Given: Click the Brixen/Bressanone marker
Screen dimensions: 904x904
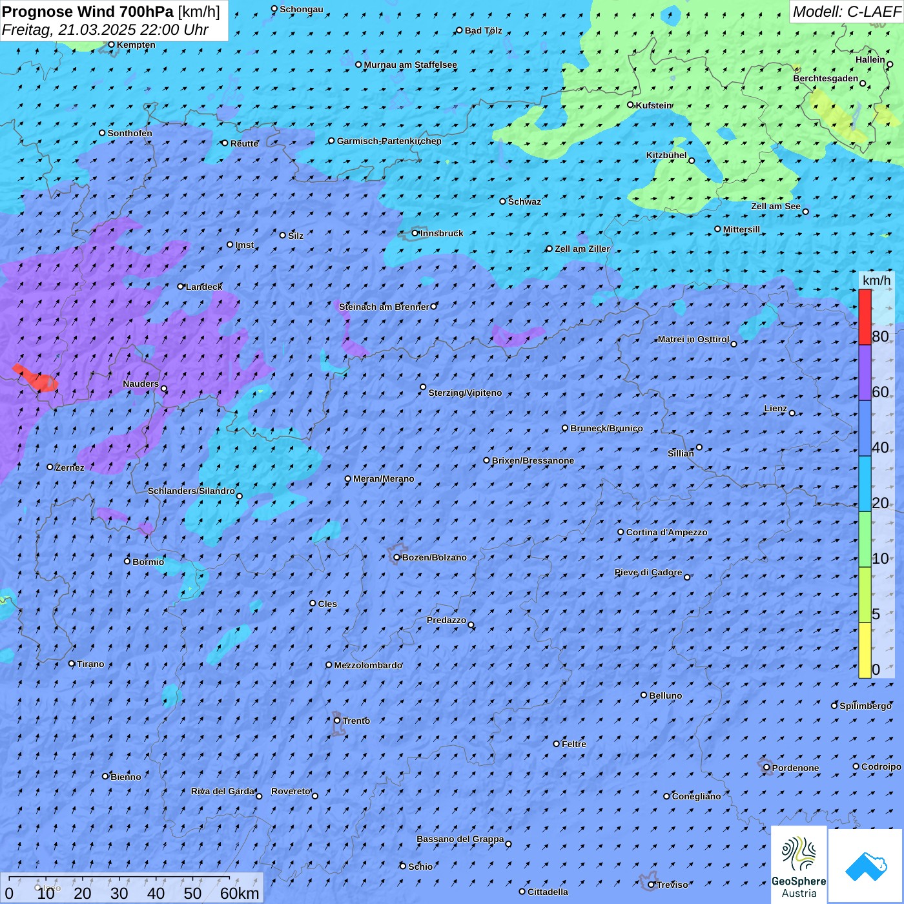Looking at the screenshot, I should click(487, 460).
